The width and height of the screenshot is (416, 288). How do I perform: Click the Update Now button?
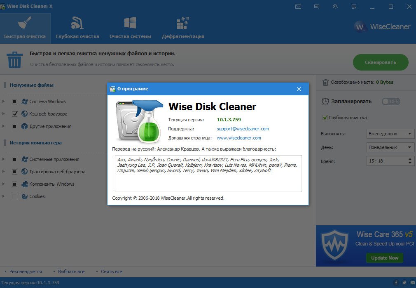(384, 258)
